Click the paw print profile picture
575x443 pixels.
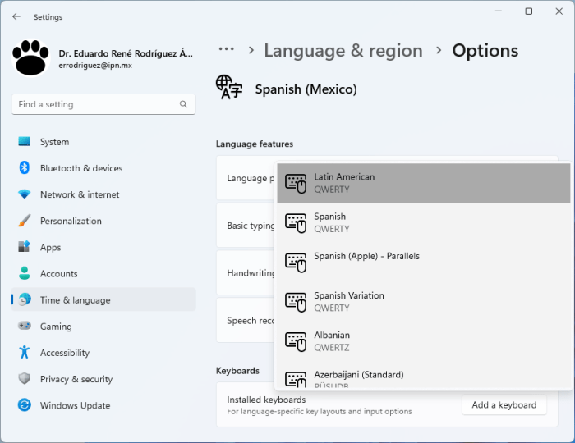point(31,58)
